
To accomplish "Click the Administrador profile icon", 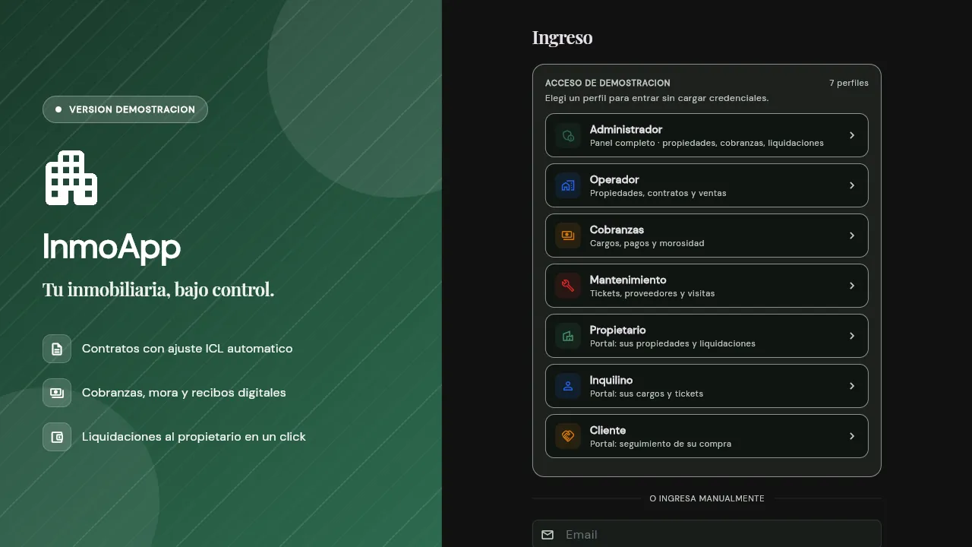I will click(x=568, y=135).
